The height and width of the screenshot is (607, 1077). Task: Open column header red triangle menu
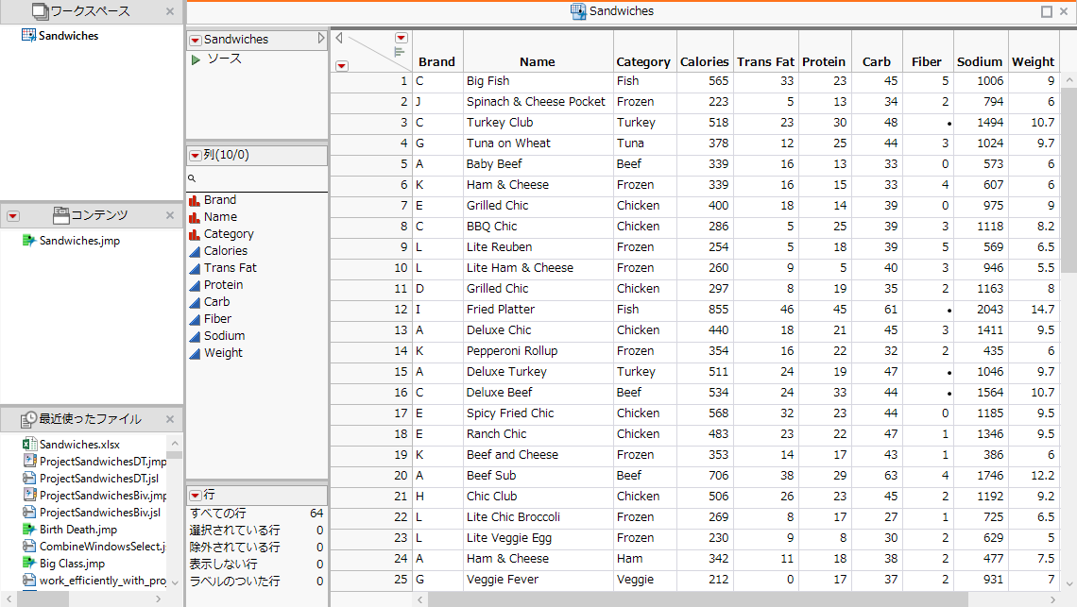click(x=402, y=38)
